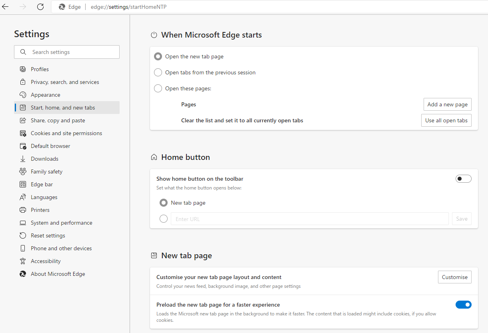Click the Accessibility icon
488x333 pixels.
pyautogui.click(x=23, y=261)
